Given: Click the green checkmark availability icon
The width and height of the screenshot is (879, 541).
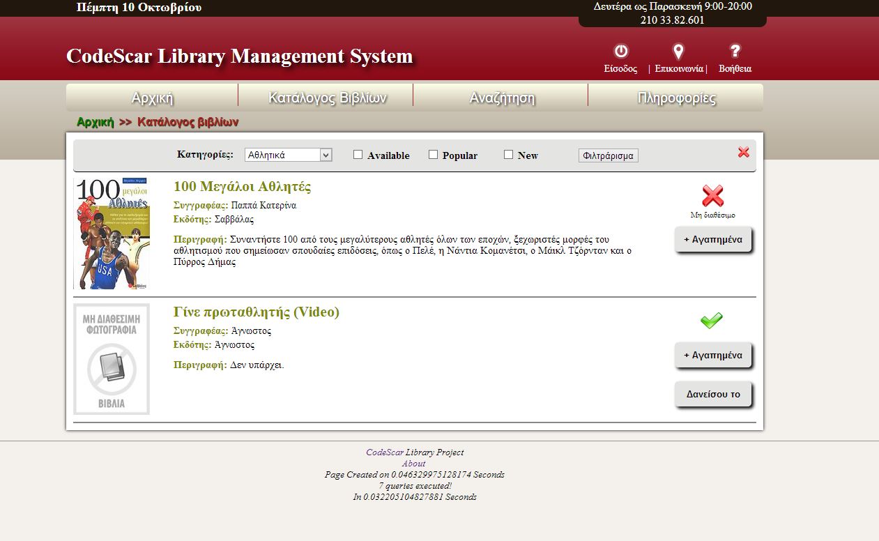Looking at the screenshot, I should pos(711,321).
